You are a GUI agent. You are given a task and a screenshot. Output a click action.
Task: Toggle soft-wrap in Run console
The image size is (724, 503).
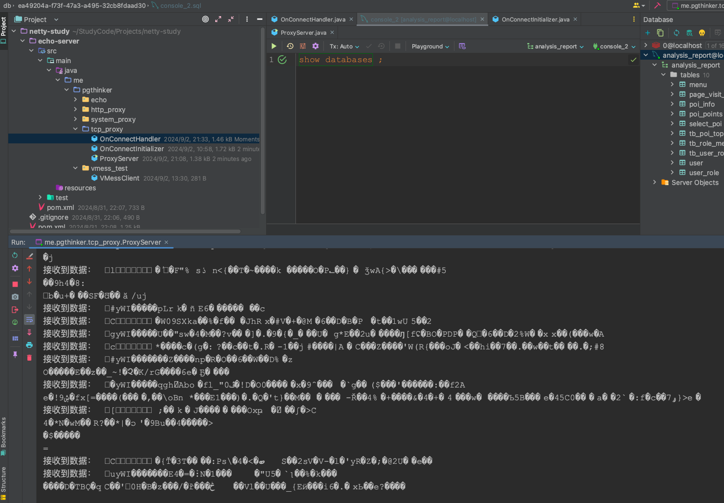click(29, 320)
